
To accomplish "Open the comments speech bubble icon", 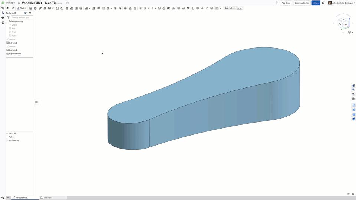I will (3, 17).
